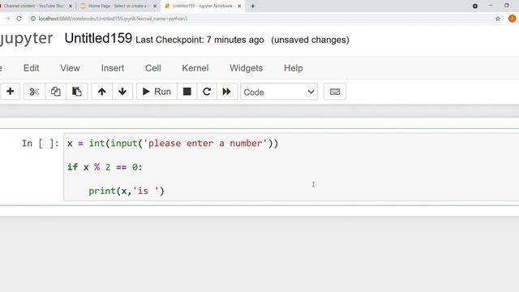Click the In [ ]: cell prompt
Viewport: 519px width, 292px height.
tap(41, 144)
